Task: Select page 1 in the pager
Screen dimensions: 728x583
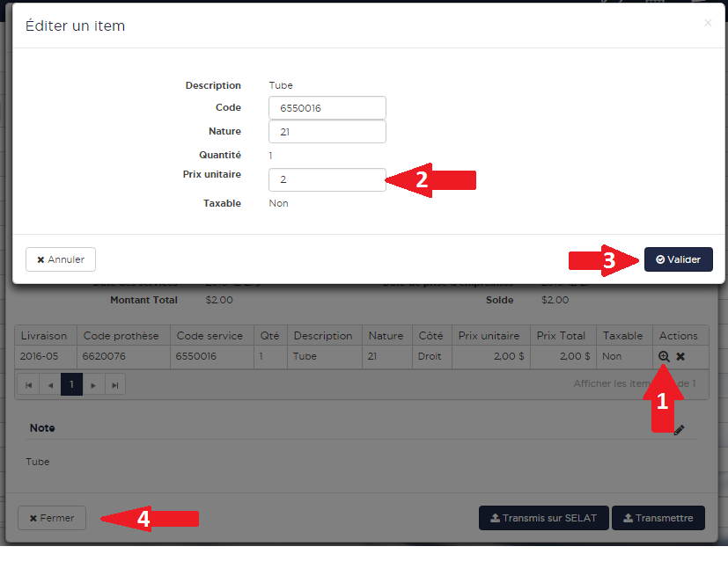Action: pyautogui.click(x=71, y=384)
